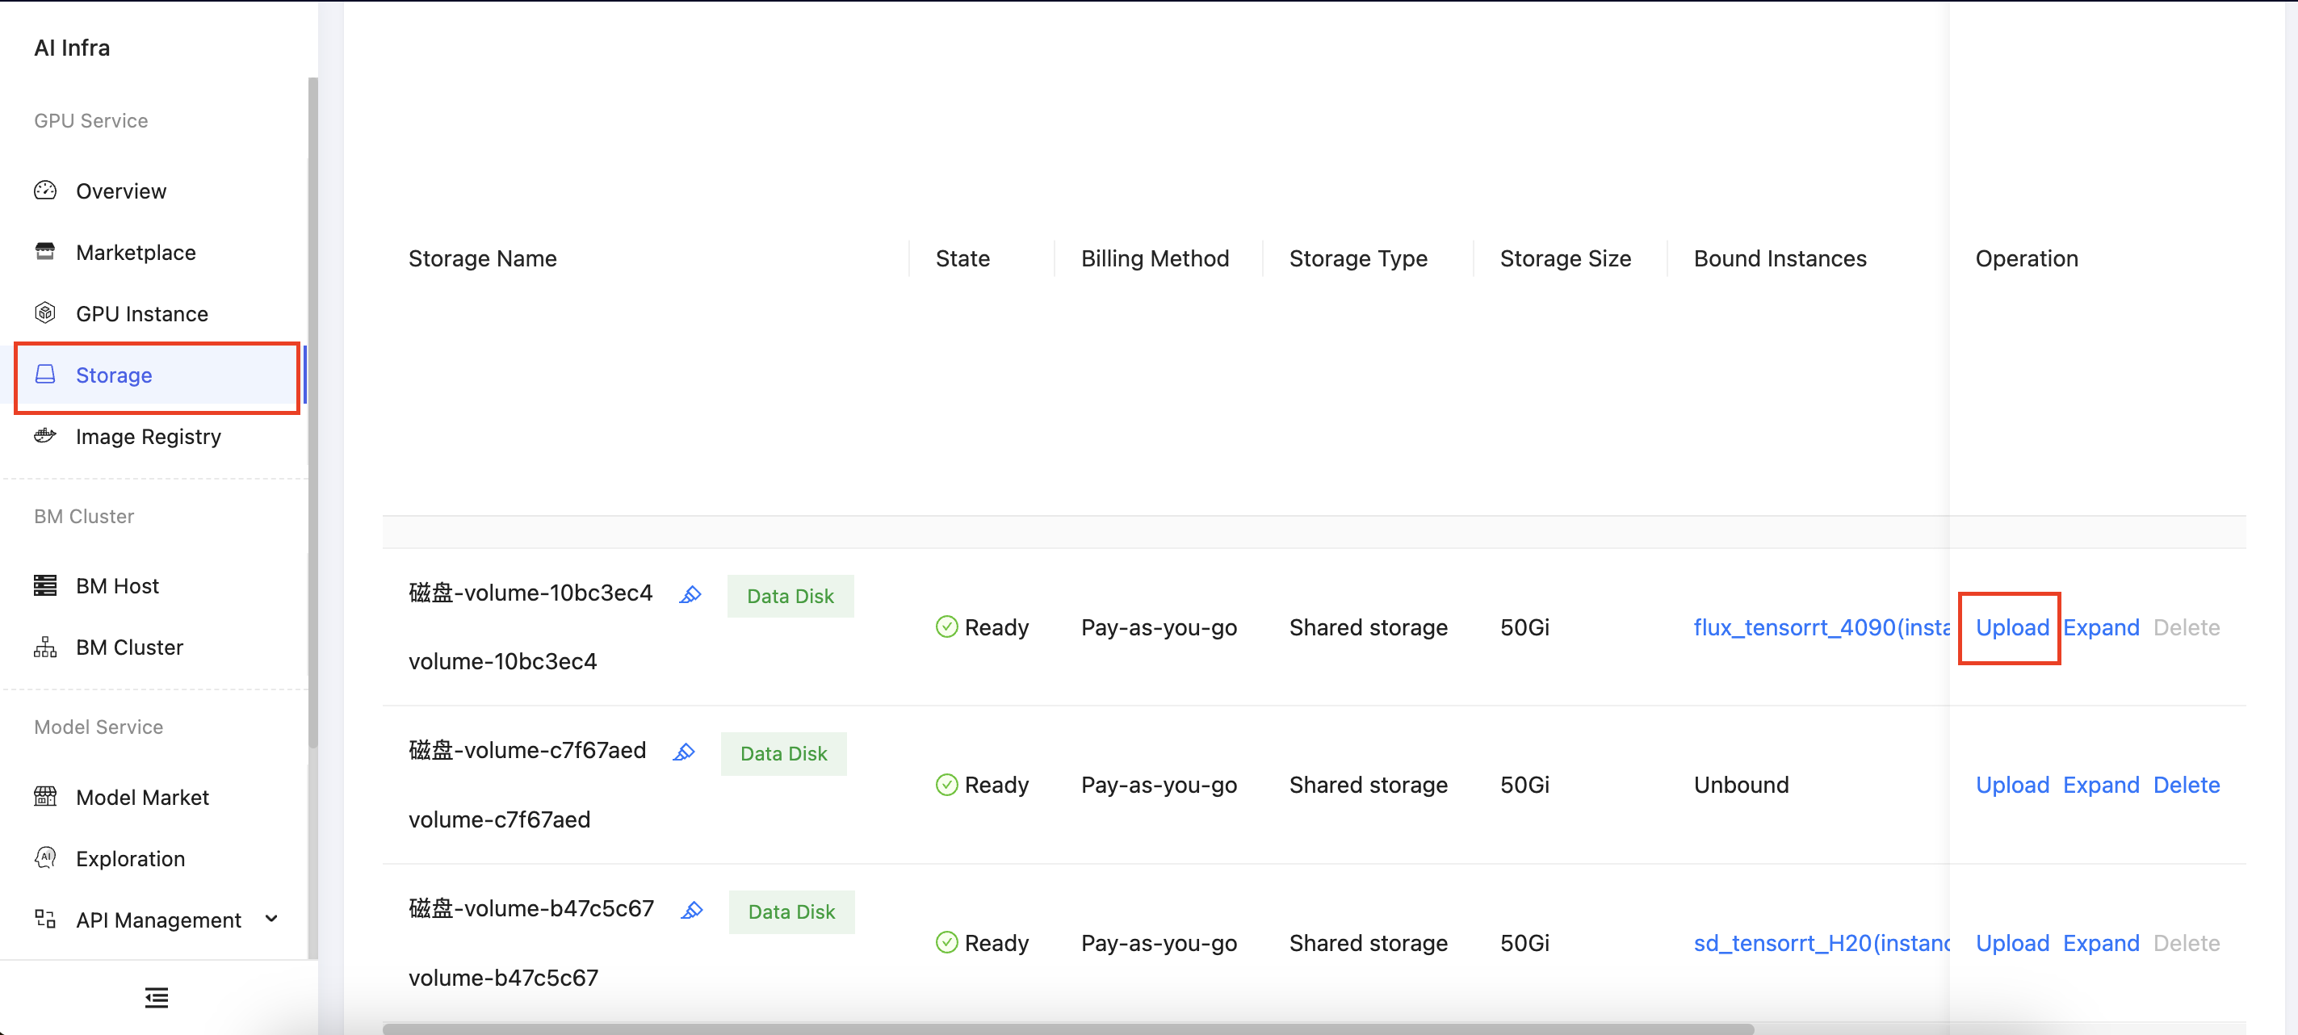Image resolution: width=2298 pixels, height=1035 pixels.
Task: Click Ready status of volume-b47c5c67
Action: click(982, 943)
